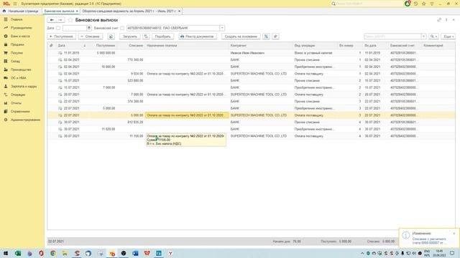Open the Банк и касса section

click(20, 36)
